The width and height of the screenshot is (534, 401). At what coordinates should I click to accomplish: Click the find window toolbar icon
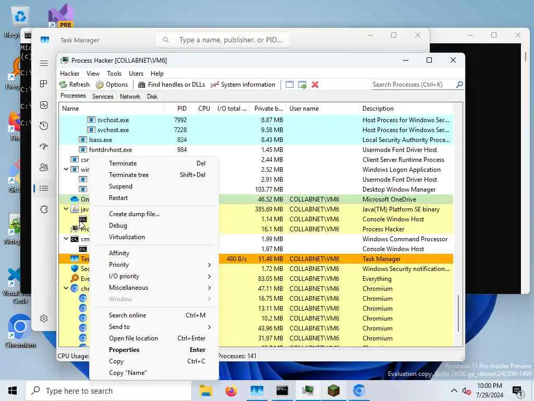pyautogui.click(x=289, y=85)
